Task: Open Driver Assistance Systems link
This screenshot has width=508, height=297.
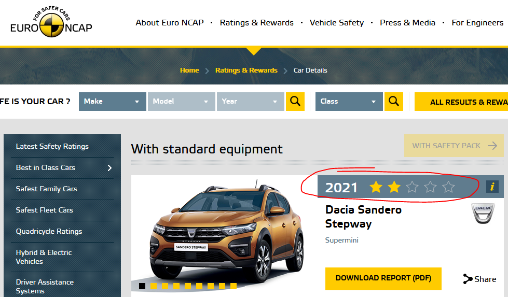Action: (45, 286)
